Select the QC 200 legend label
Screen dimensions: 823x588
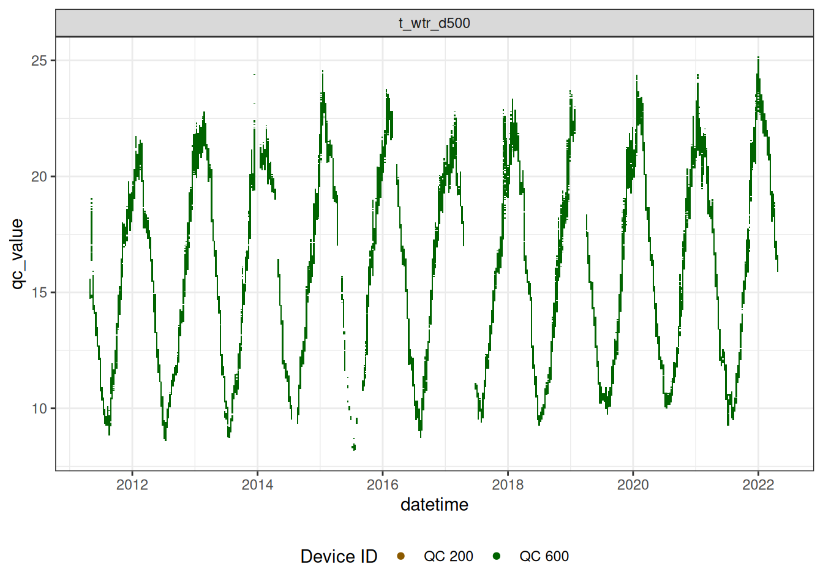tap(448, 556)
